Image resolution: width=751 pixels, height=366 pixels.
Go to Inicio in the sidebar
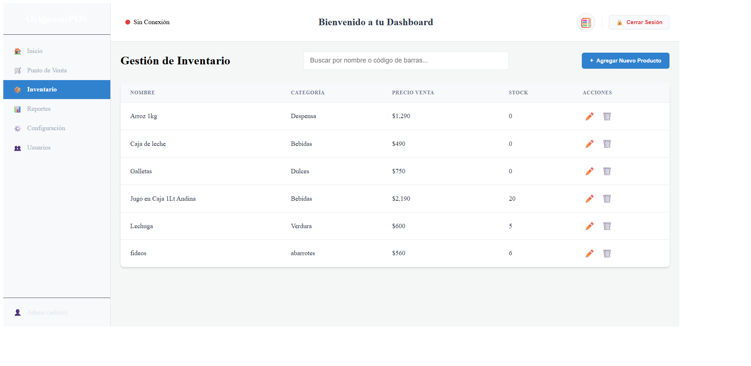point(34,51)
